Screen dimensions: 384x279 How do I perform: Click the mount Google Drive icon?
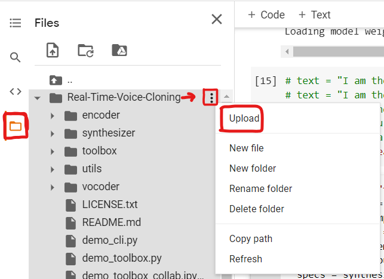119,50
